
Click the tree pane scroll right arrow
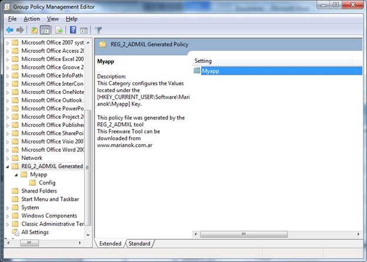[x=80, y=243]
